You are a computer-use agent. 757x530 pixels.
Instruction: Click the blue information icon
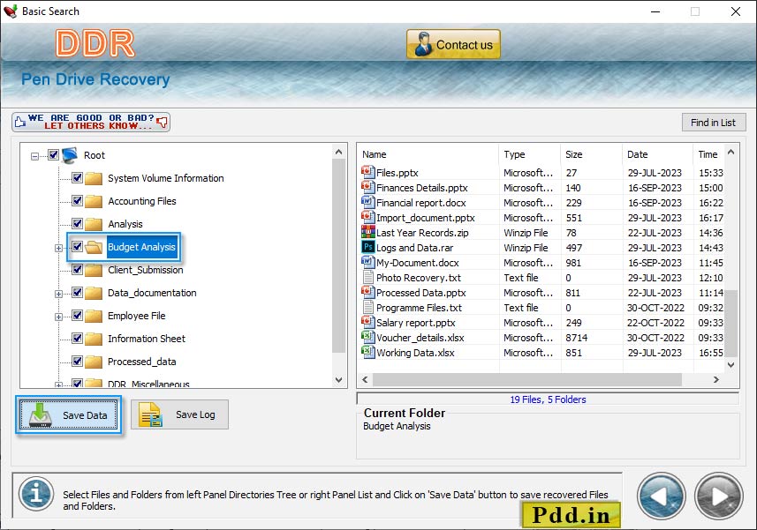pos(36,494)
